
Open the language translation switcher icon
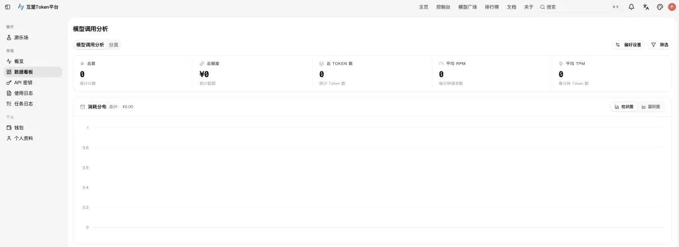tap(646, 7)
